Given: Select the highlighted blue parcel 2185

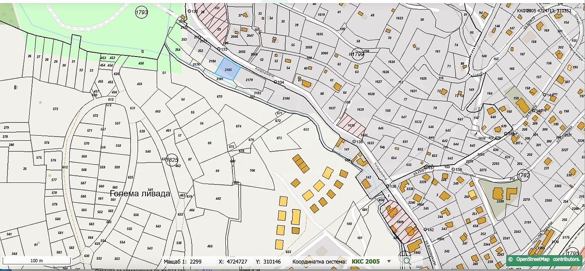Looking at the screenshot, I should click(228, 69).
